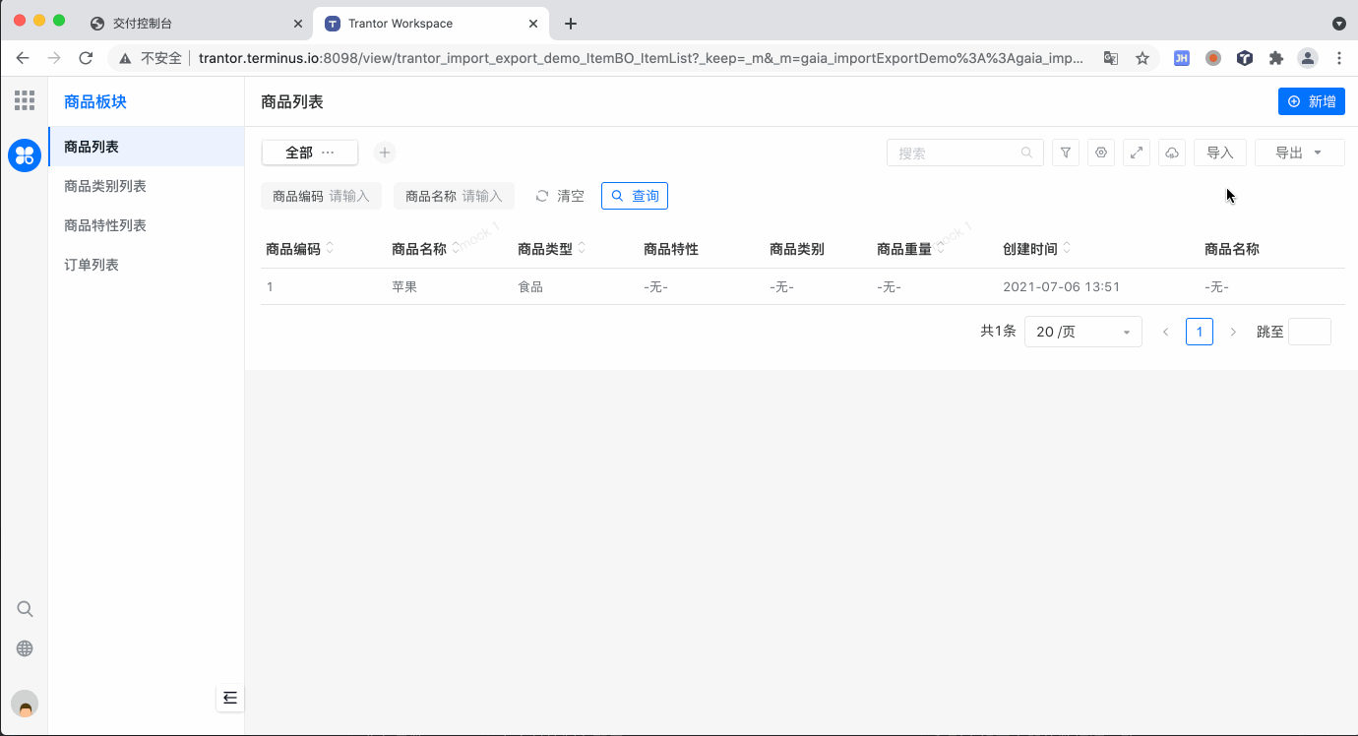Sort by 商品编码 column sorter
1358x736 pixels.
pos(330,248)
